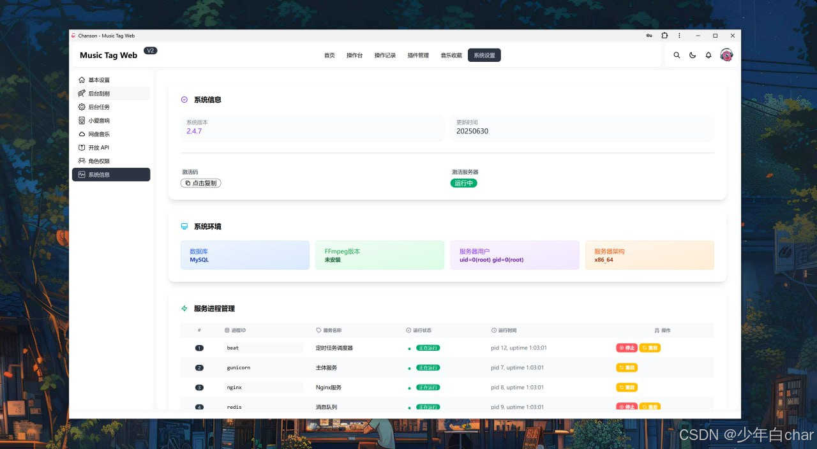Stop the beat service with 停止

[x=627, y=348]
